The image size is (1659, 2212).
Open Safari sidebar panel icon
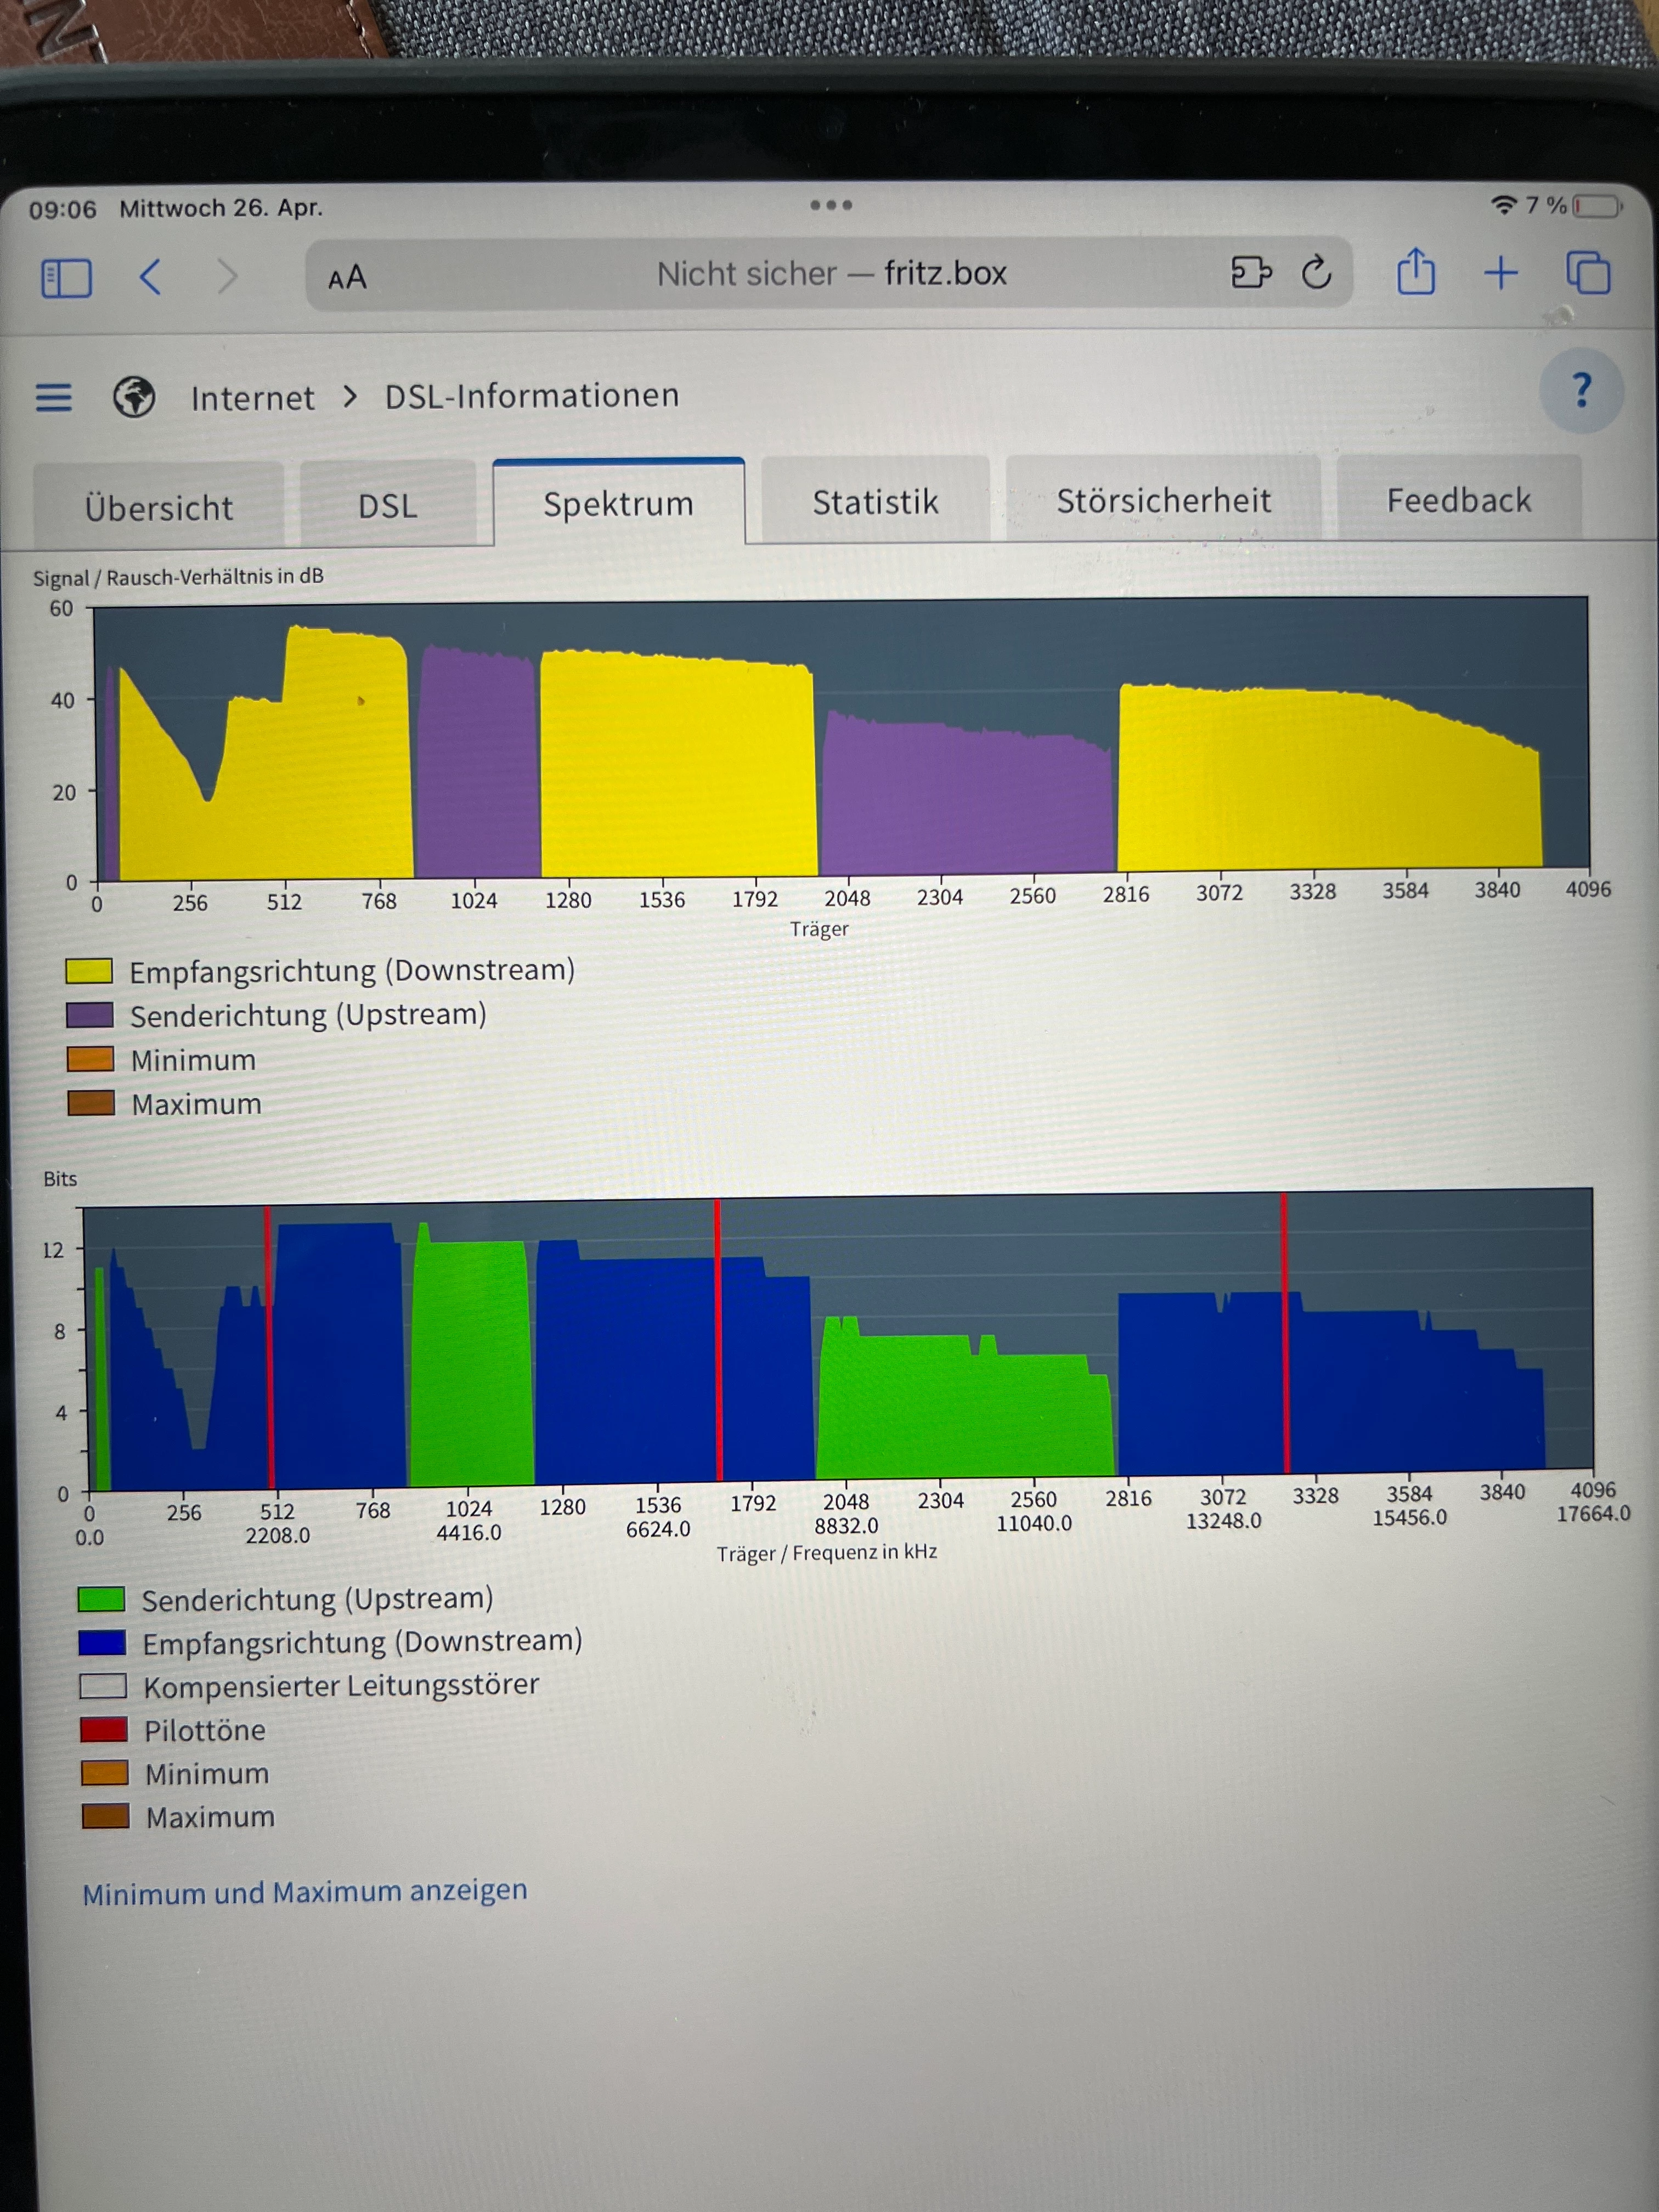pyautogui.click(x=66, y=277)
